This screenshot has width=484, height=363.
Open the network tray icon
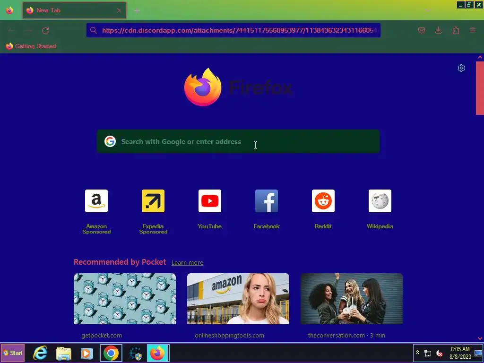pyautogui.click(x=427, y=353)
